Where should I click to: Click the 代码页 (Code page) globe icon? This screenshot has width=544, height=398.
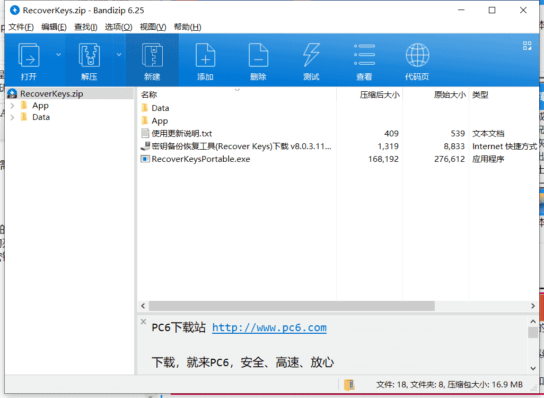click(417, 55)
